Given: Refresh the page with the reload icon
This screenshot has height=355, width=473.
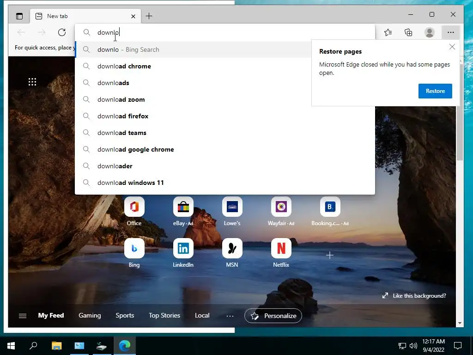Looking at the screenshot, I should click(62, 32).
